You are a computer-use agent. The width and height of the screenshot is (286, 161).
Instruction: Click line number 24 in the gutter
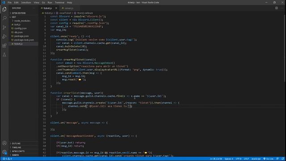[x=44, y=93]
